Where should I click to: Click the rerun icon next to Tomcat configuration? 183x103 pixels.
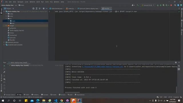point(158,5)
